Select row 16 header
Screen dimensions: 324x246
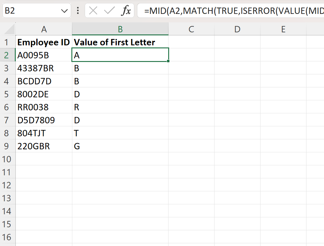click(8, 237)
